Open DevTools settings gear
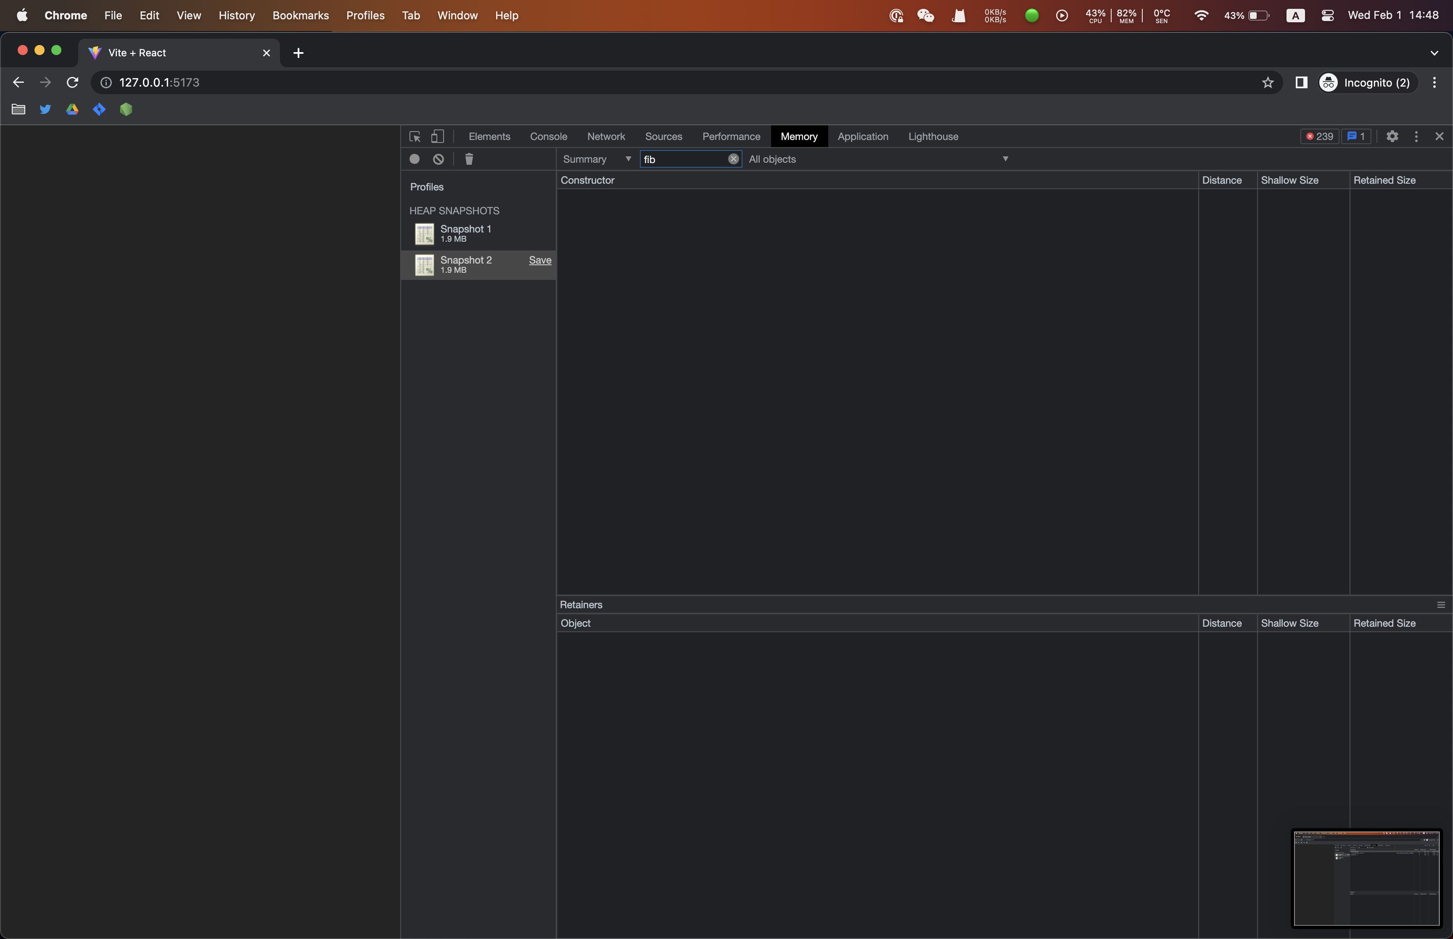Viewport: 1453px width, 939px height. pos(1392,136)
